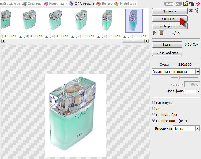Click the Сохранить button
This screenshot has height=159, width=201.
pyautogui.click(x=170, y=19)
